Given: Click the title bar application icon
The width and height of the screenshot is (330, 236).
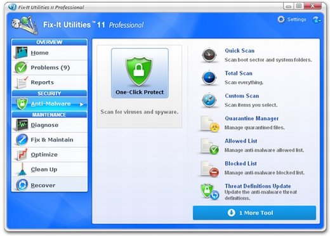Looking at the screenshot, I should click(x=12, y=7).
